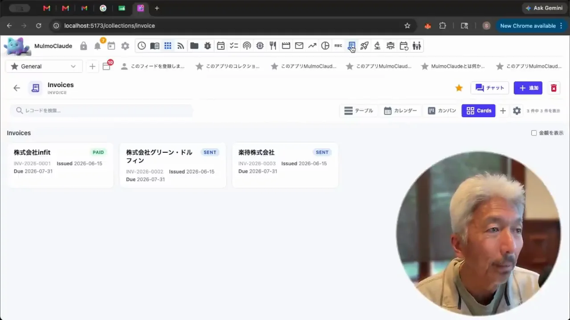Open the family people icon
Image resolution: width=570 pixels, height=320 pixels.
417,45
